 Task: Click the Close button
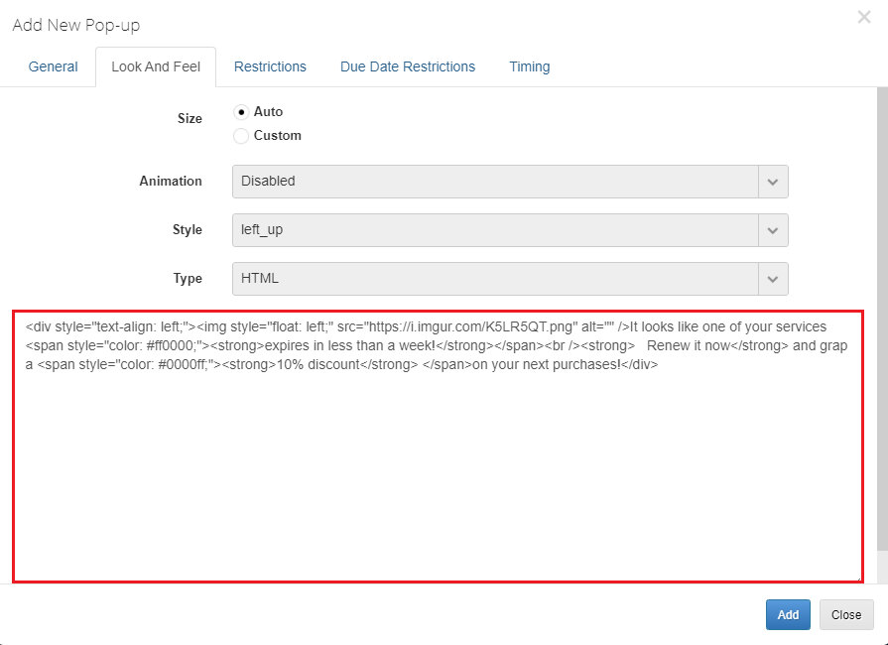(x=846, y=614)
